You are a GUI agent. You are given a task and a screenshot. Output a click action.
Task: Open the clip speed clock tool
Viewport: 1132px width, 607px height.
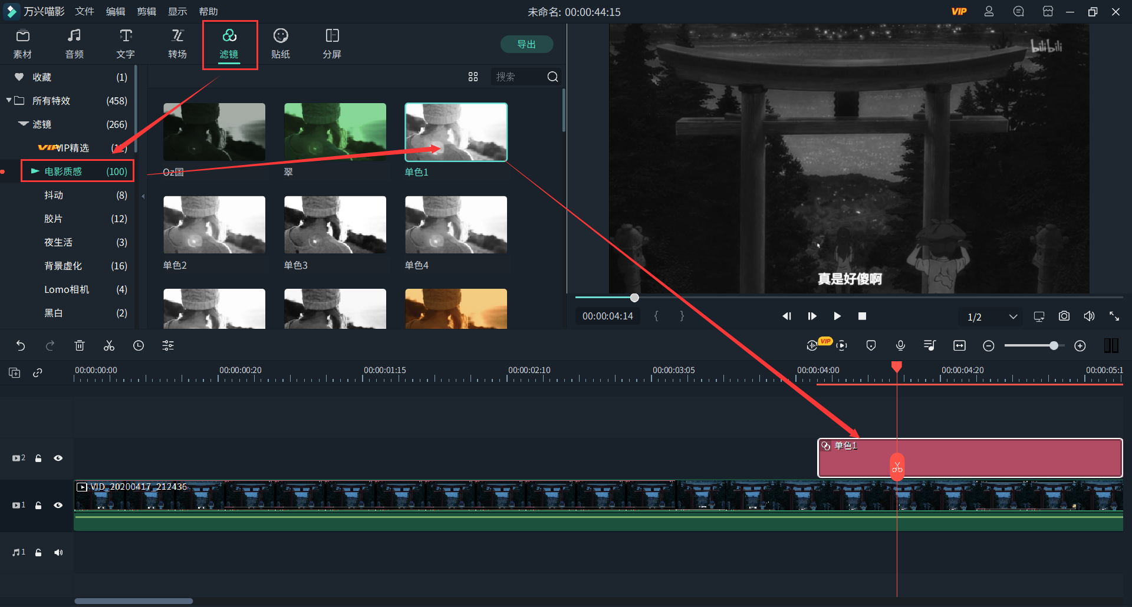tap(139, 346)
